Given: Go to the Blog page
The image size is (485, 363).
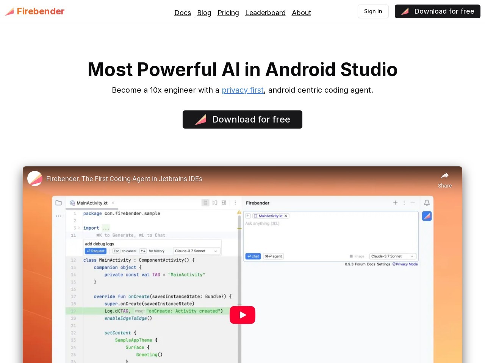Looking at the screenshot, I should pyautogui.click(x=204, y=13).
